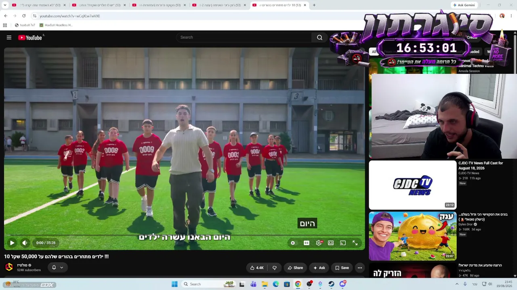517x290 pixels.
Task: Open the CJDC-TV News thumbnail
Action: click(x=412, y=185)
